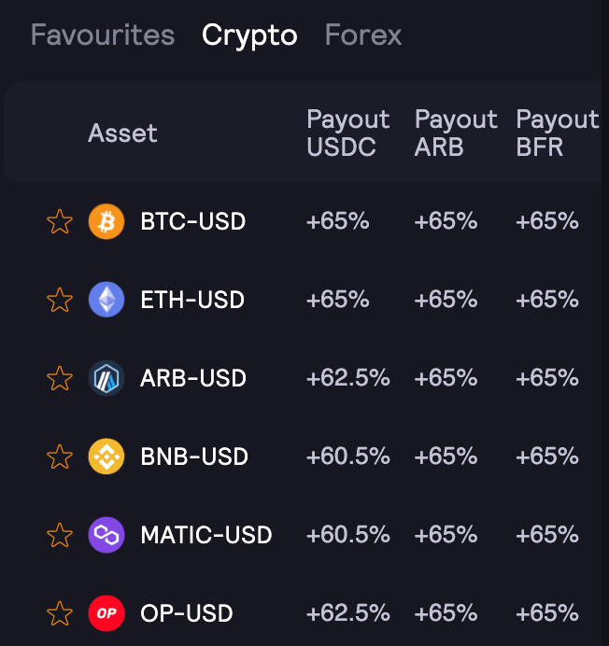Sort by the Asset column header
The height and width of the screenshot is (646, 609).
[x=122, y=133]
